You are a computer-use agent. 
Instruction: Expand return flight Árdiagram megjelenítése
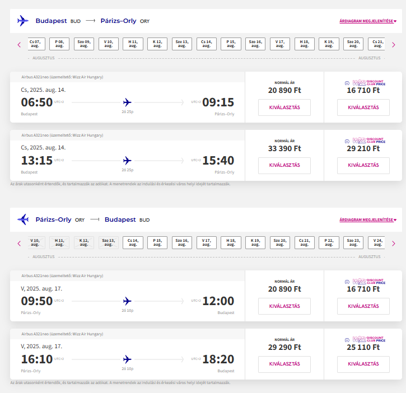pyautogui.click(x=368, y=220)
